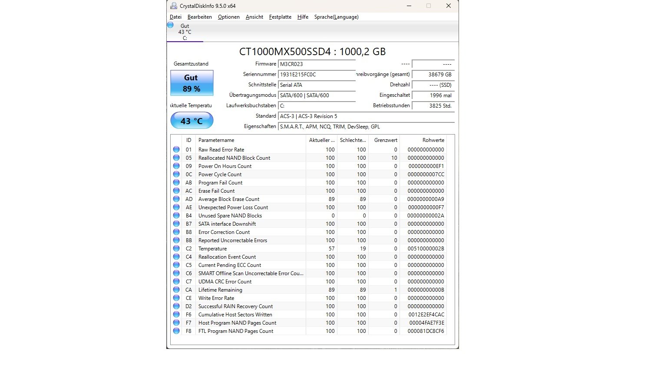Screen dimensions: 667x375
Task: Click the raw value 000081DC8CF6
Action: [426, 331]
